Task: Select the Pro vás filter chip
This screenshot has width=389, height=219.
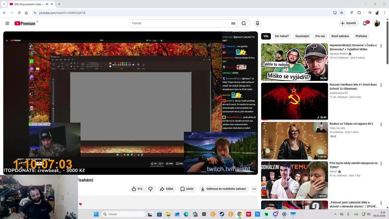Action: click(x=320, y=36)
